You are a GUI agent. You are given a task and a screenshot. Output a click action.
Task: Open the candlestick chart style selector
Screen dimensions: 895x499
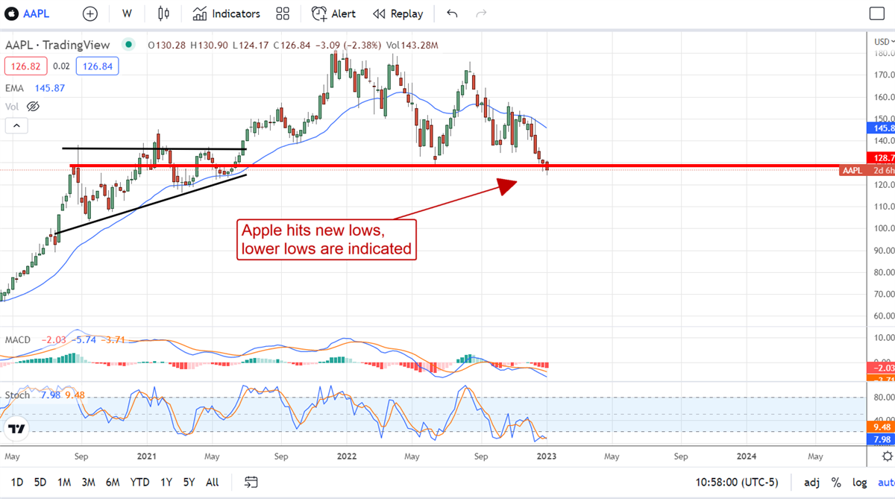[x=163, y=13]
